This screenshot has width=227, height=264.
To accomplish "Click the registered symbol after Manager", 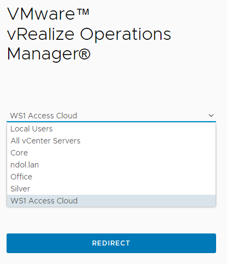I will pos(85,53).
